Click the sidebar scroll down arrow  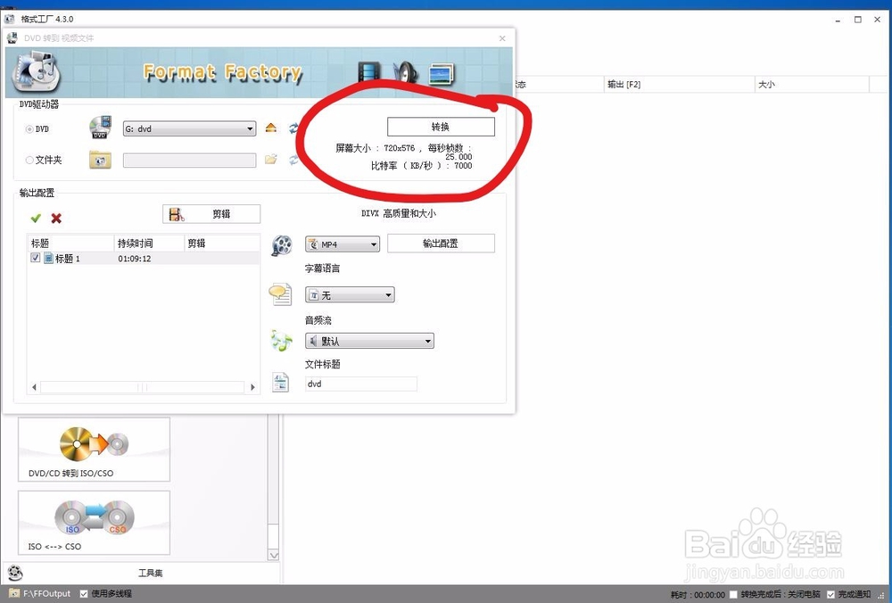coord(274,555)
